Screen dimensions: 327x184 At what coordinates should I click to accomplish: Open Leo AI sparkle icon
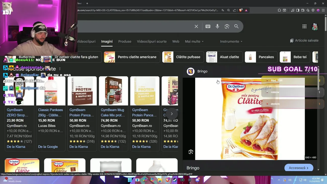coord(308,10)
